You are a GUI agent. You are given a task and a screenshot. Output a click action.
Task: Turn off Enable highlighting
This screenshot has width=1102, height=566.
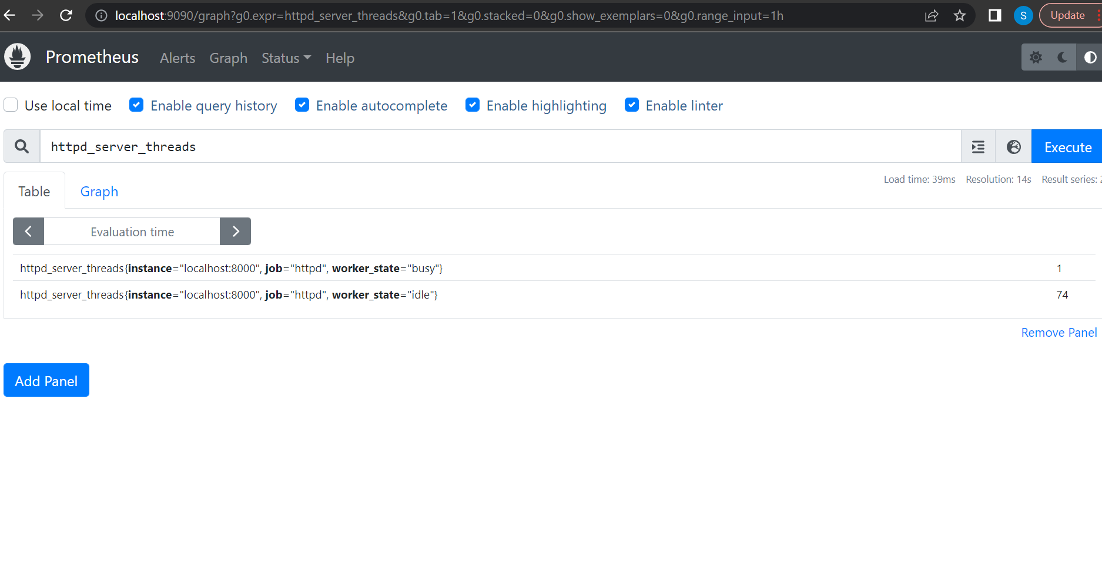click(473, 105)
